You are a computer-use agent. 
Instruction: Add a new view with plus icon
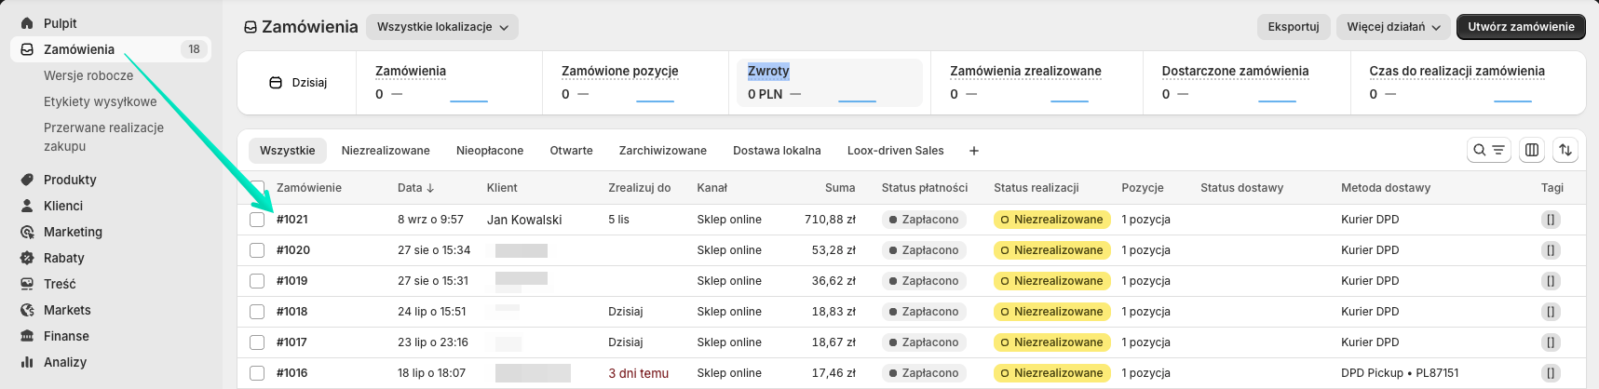[974, 151]
